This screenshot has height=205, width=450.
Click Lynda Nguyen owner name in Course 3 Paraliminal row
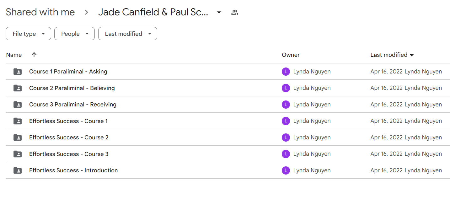coord(312,105)
